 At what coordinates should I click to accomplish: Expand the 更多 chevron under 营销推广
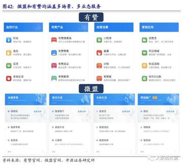pos(175,152)
